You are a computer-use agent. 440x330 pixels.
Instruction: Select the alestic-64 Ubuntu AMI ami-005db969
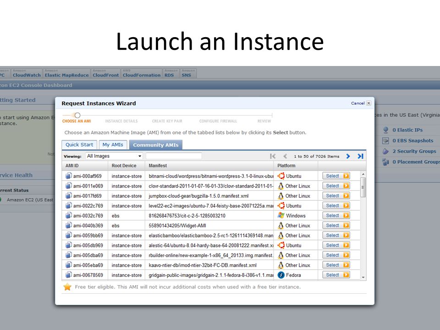tap(336, 245)
